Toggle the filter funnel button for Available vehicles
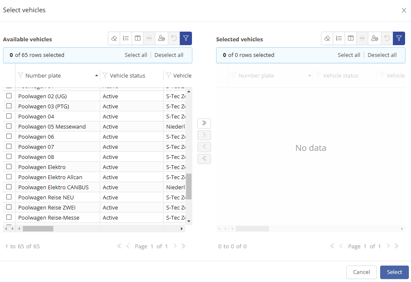Viewport: 411px width, 282px height. tap(186, 38)
